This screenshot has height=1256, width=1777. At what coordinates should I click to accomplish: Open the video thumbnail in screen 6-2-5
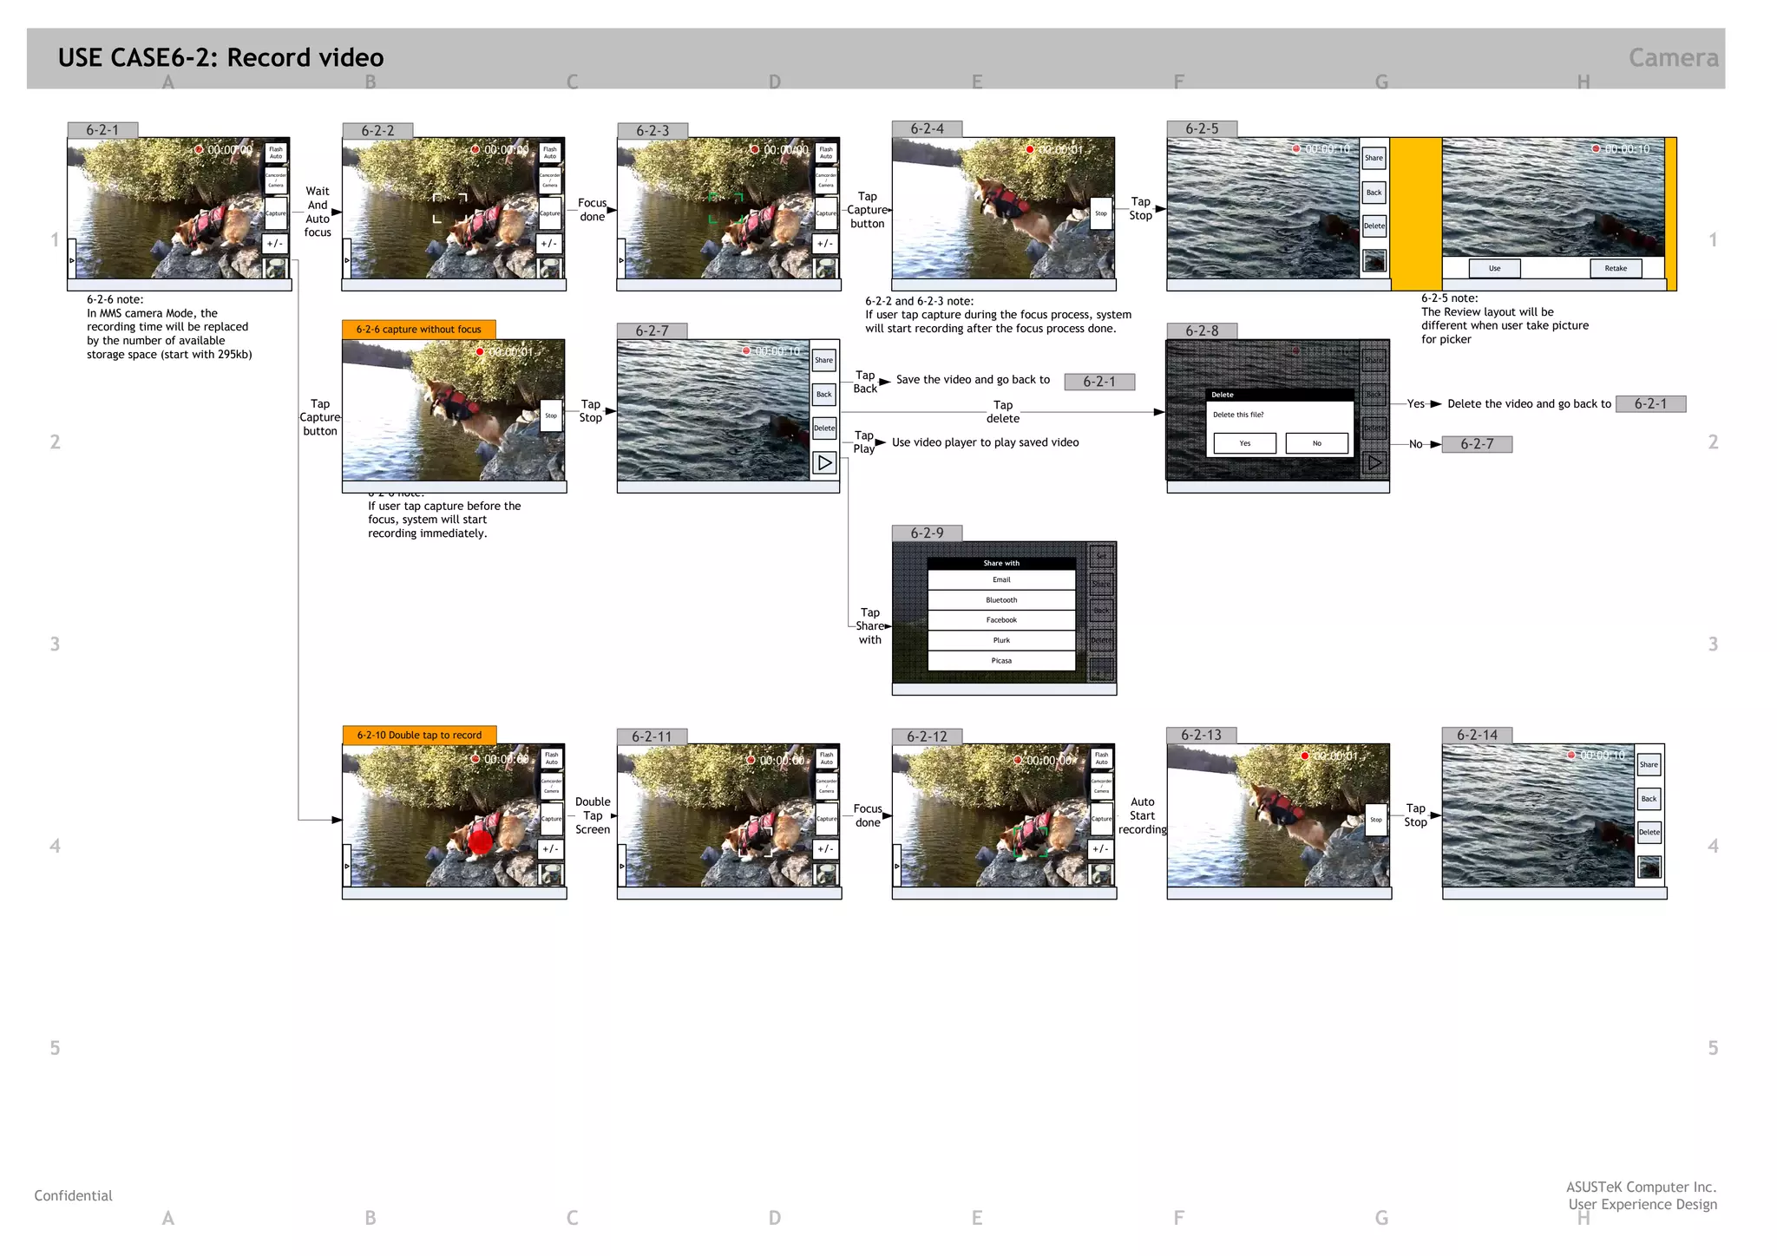[x=1374, y=260]
